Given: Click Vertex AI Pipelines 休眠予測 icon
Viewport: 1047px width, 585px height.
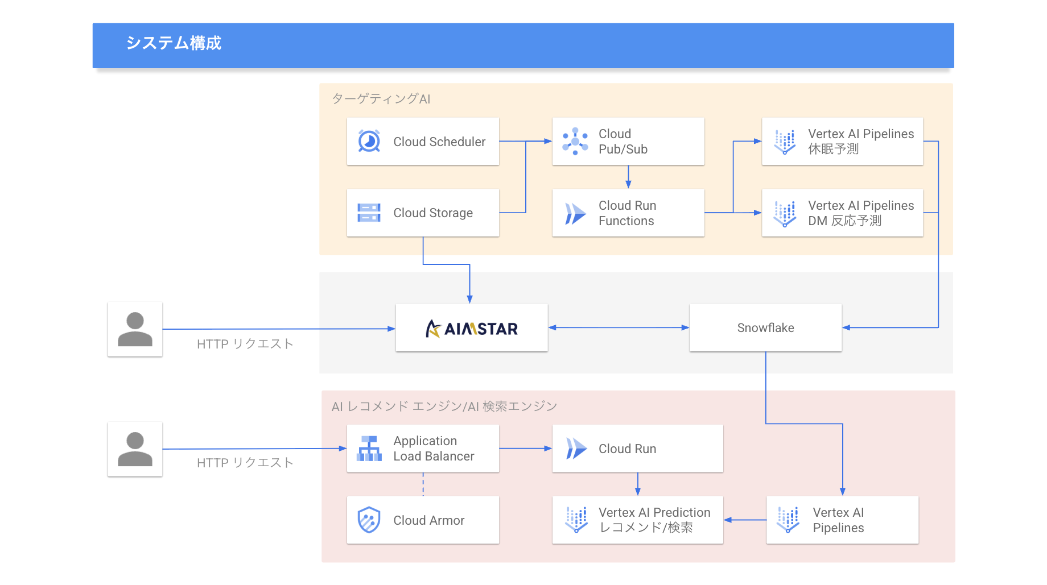Looking at the screenshot, I should point(785,142).
